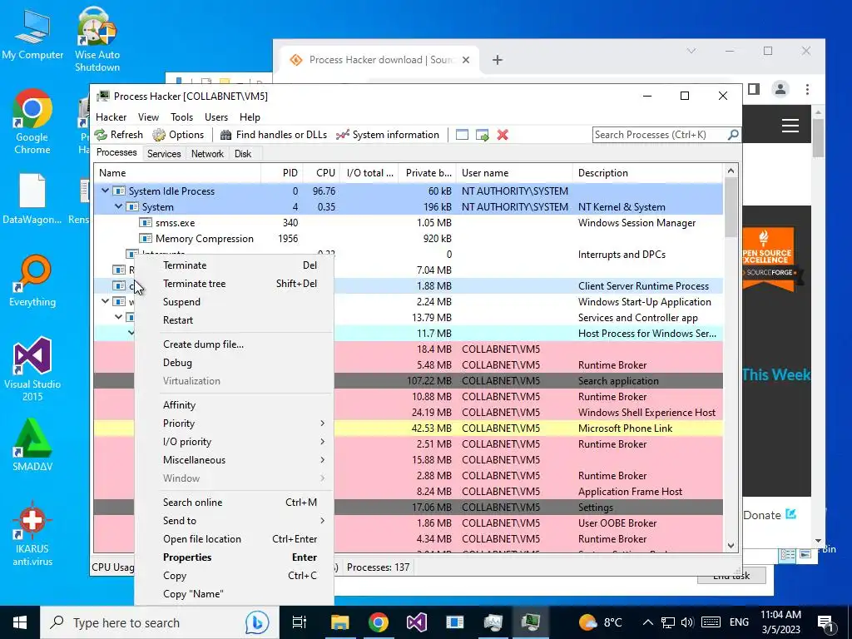Image resolution: width=852 pixels, height=639 pixels.
Task: Choose Terminate from the context menu
Action: pyautogui.click(x=234, y=265)
